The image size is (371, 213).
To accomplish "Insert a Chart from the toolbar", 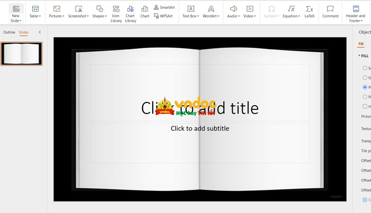I will pyautogui.click(x=145, y=9).
